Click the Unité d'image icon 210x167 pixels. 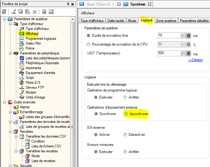[21, 97]
